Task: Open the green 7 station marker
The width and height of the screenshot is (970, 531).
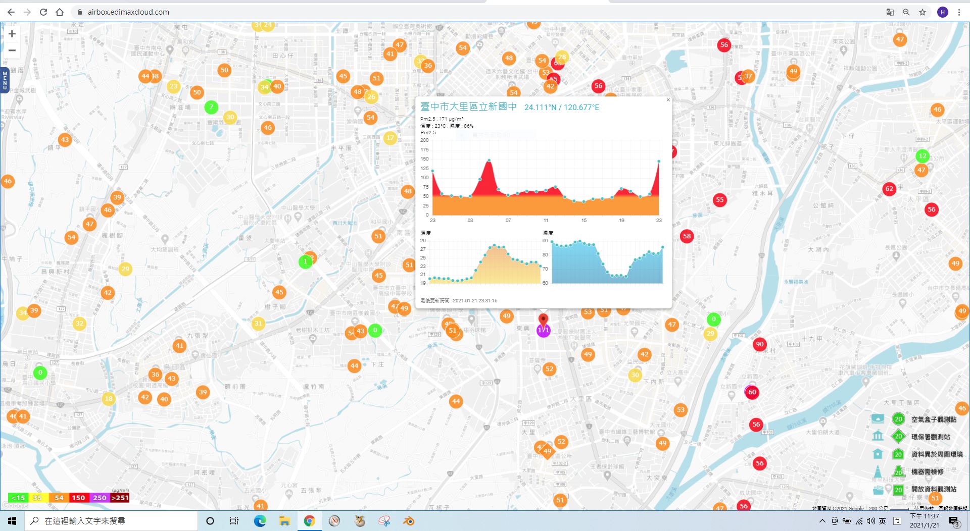Action: click(211, 107)
